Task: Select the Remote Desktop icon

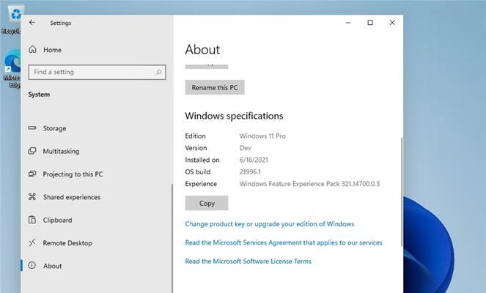Action: pyautogui.click(x=32, y=242)
